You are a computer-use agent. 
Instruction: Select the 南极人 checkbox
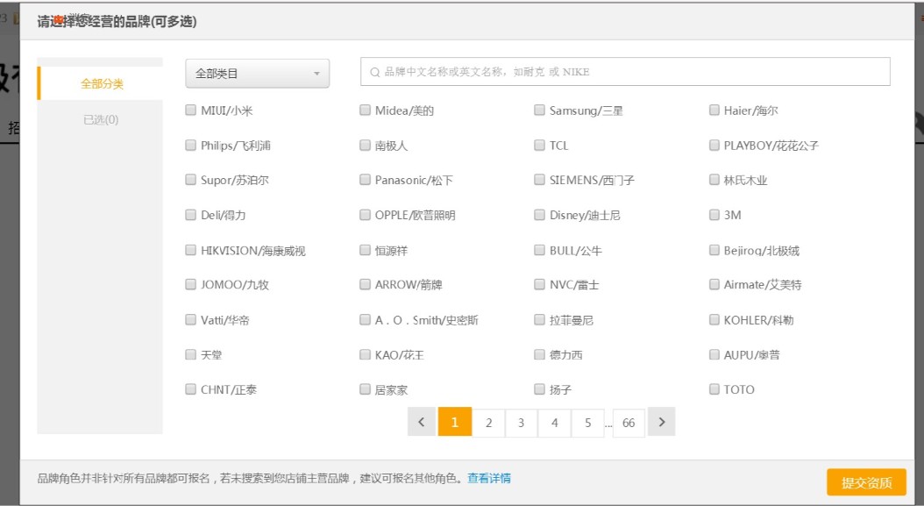365,145
